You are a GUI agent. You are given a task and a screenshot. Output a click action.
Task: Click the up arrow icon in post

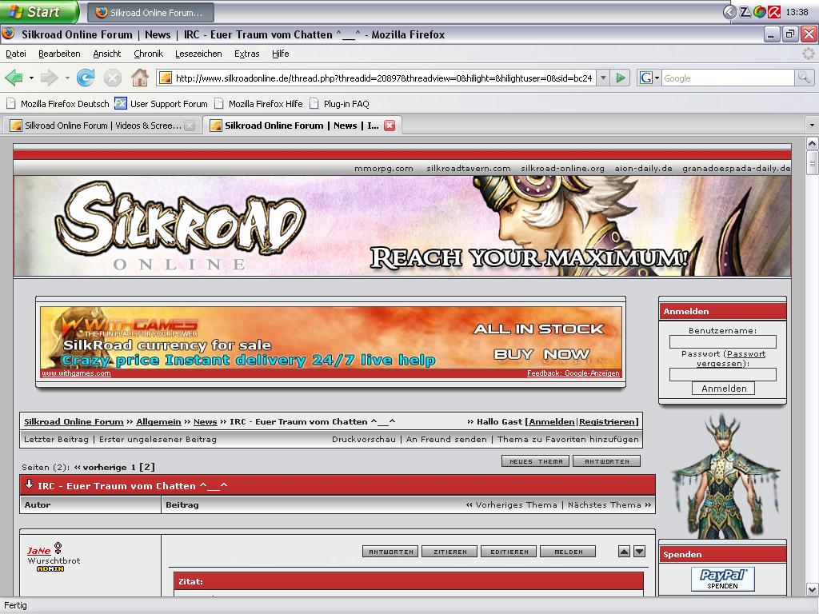pos(624,552)
